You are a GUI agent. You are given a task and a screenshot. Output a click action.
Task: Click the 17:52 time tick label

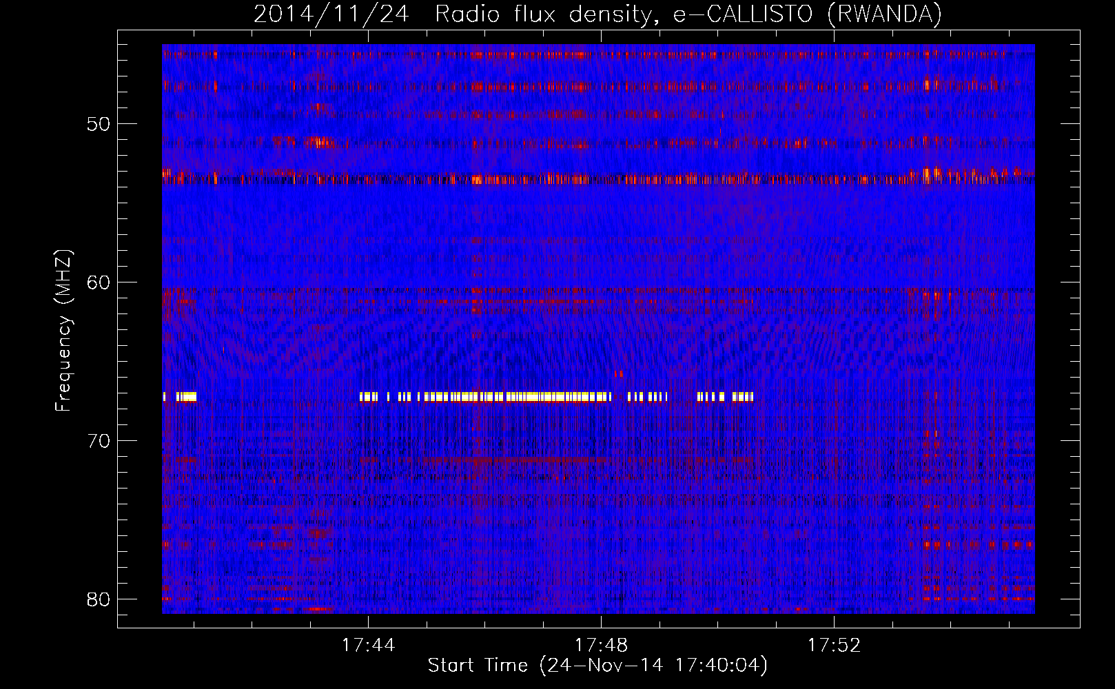[x=834, y=646]
